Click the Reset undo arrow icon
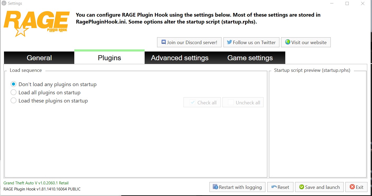The height and width of the screenshot is (196, 372). [x=274, y=187]
